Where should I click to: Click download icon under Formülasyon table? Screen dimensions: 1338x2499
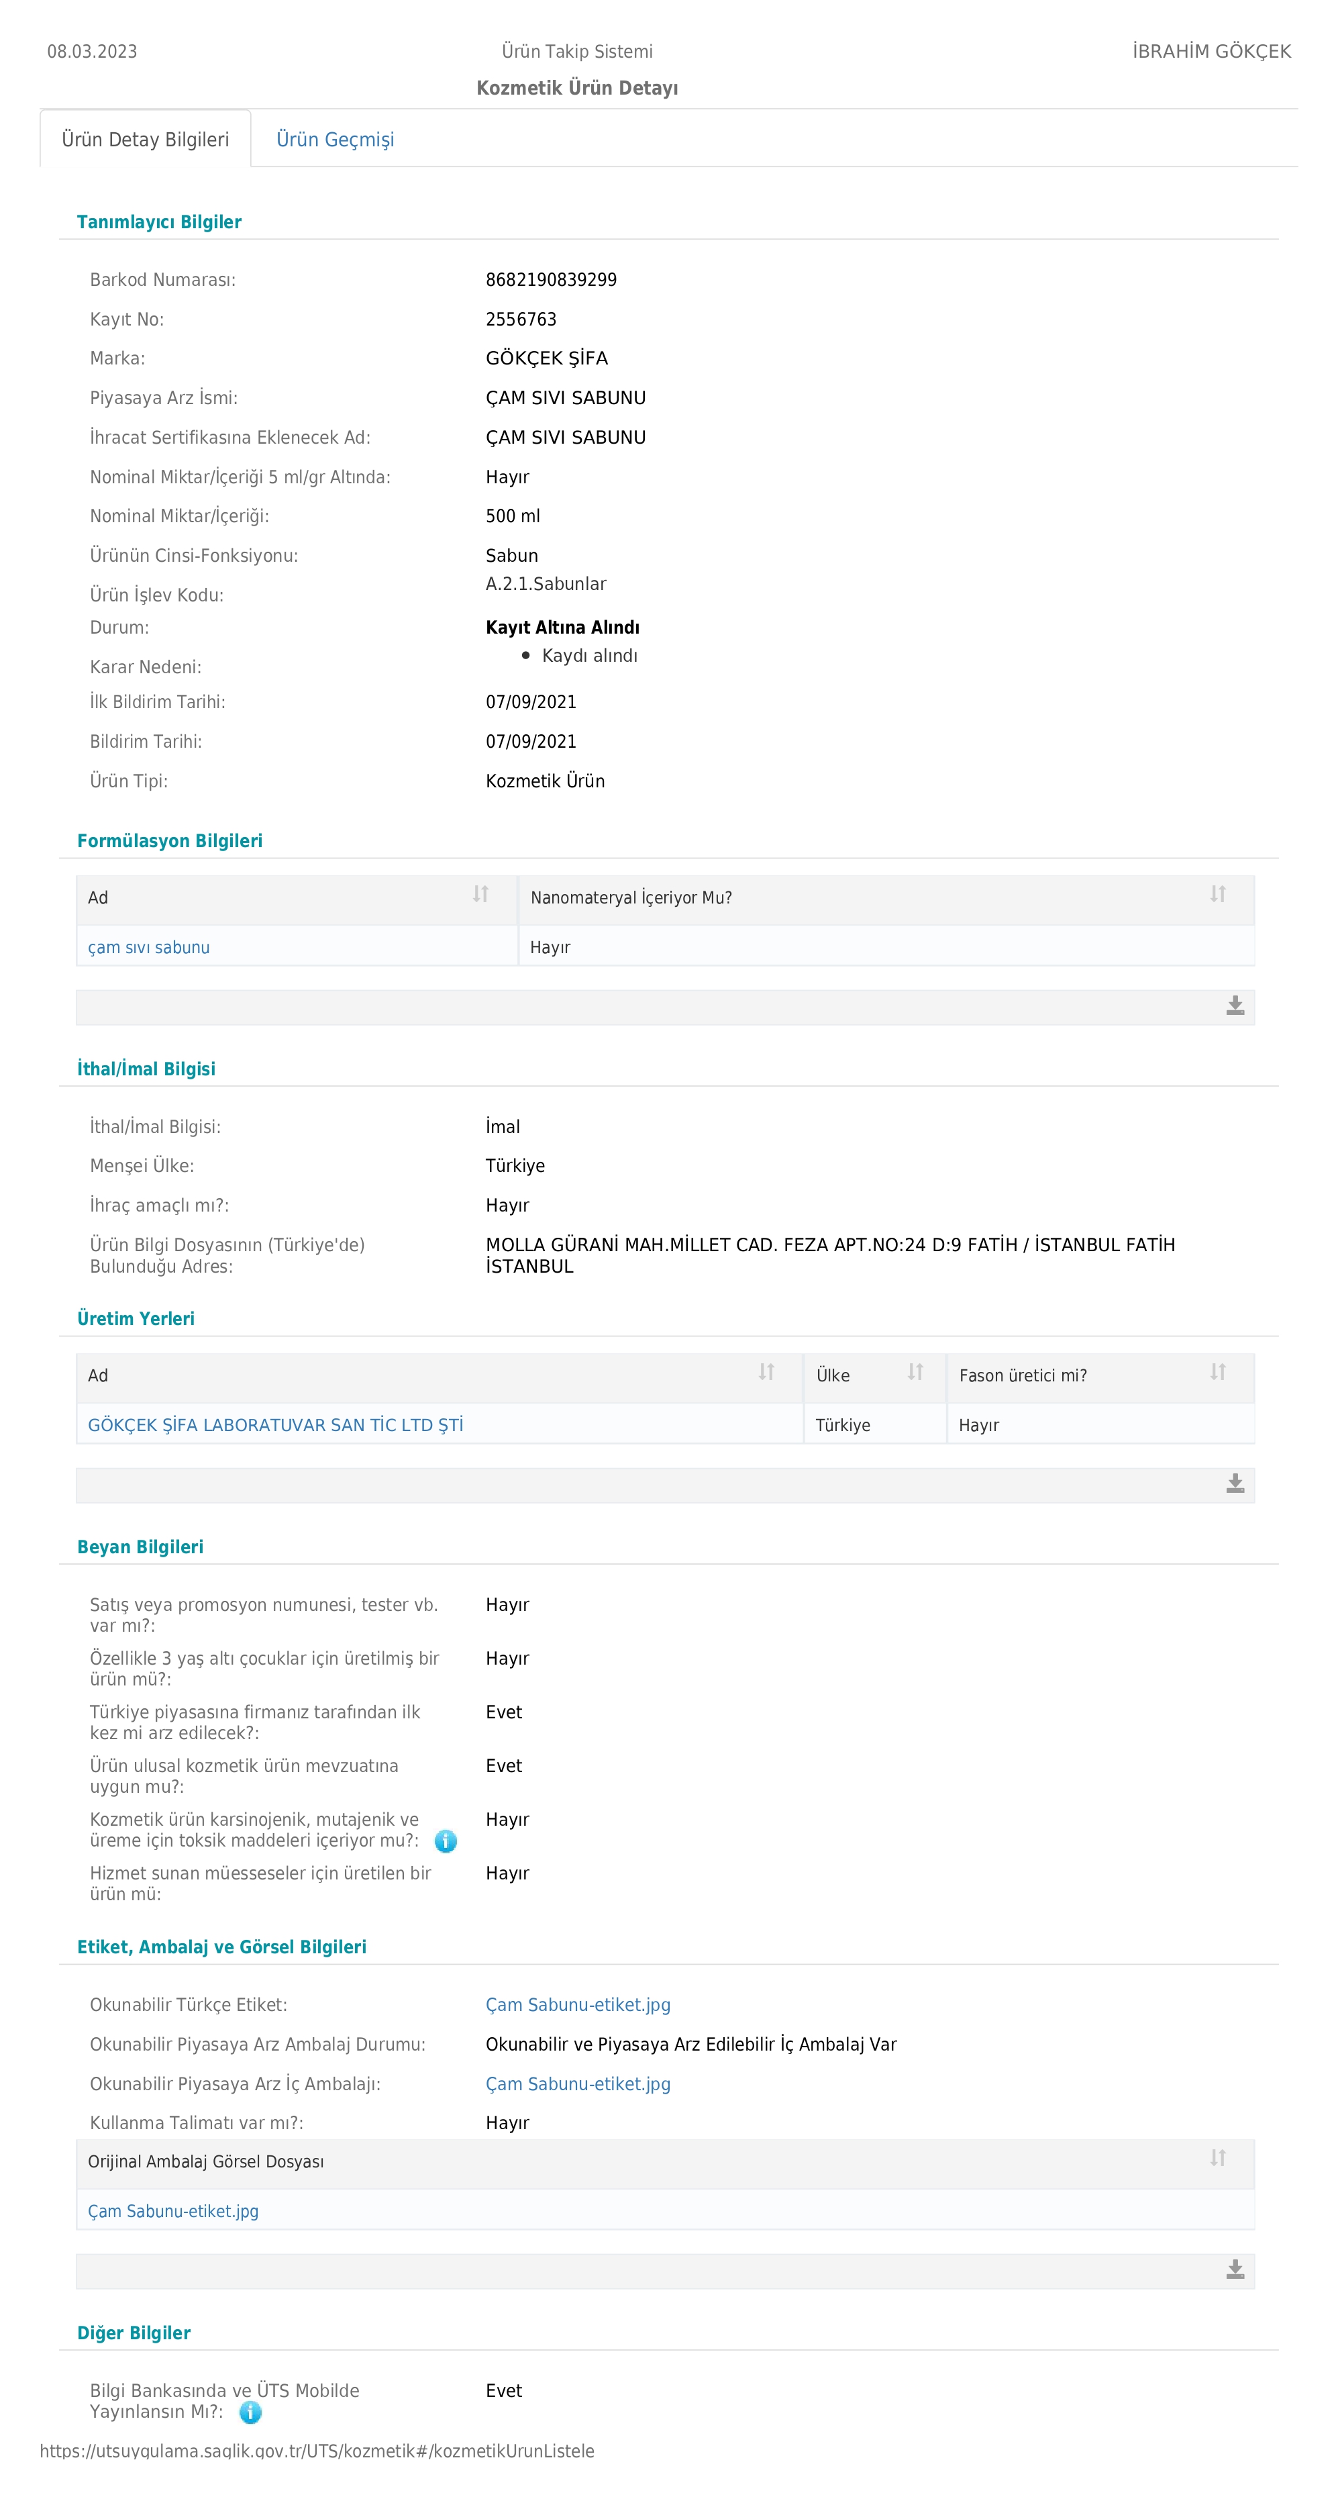click(x=1234, y=1006)
